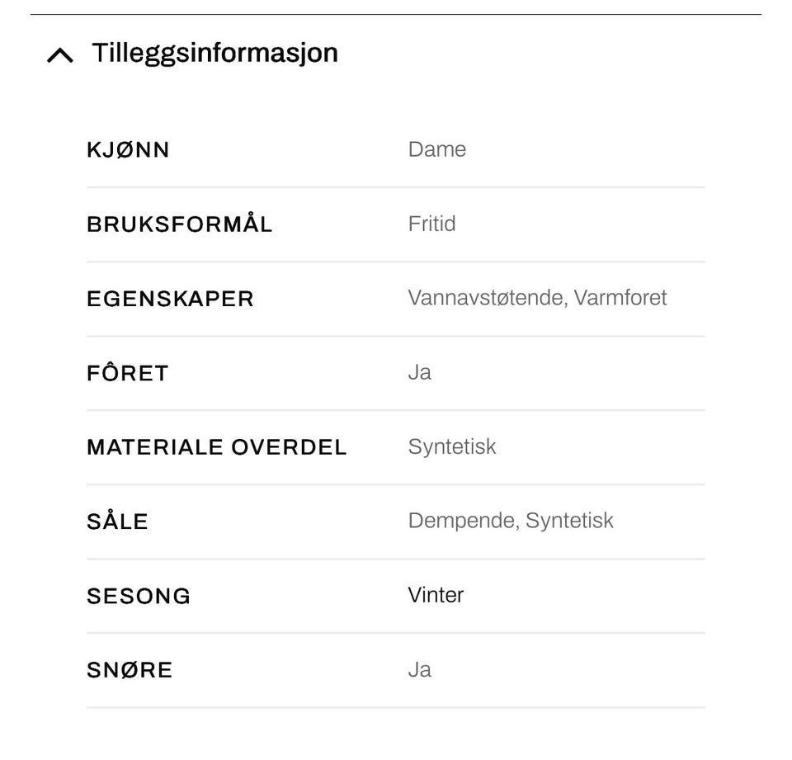Screen dimensions: 792x760
Task: Select the BRUKSFORMÅL label
Action: coord(180,223)
